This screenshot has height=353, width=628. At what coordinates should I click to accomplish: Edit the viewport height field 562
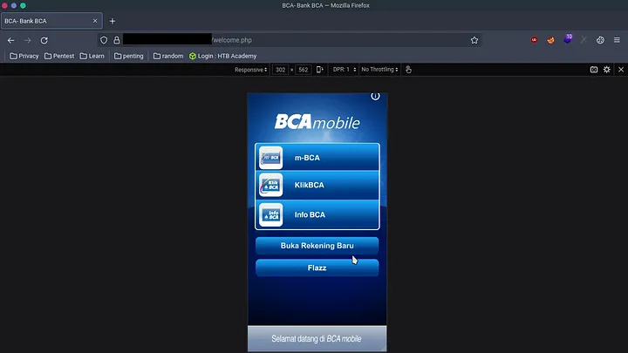304,70
